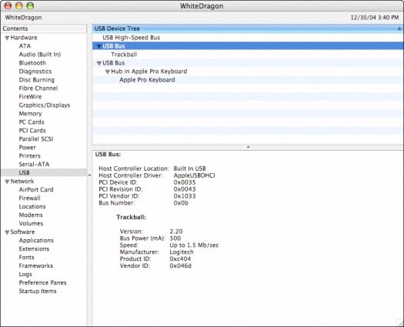The image size is (404, 327).
Task: Collapse the Software section triangle
Action: [7, 232]
